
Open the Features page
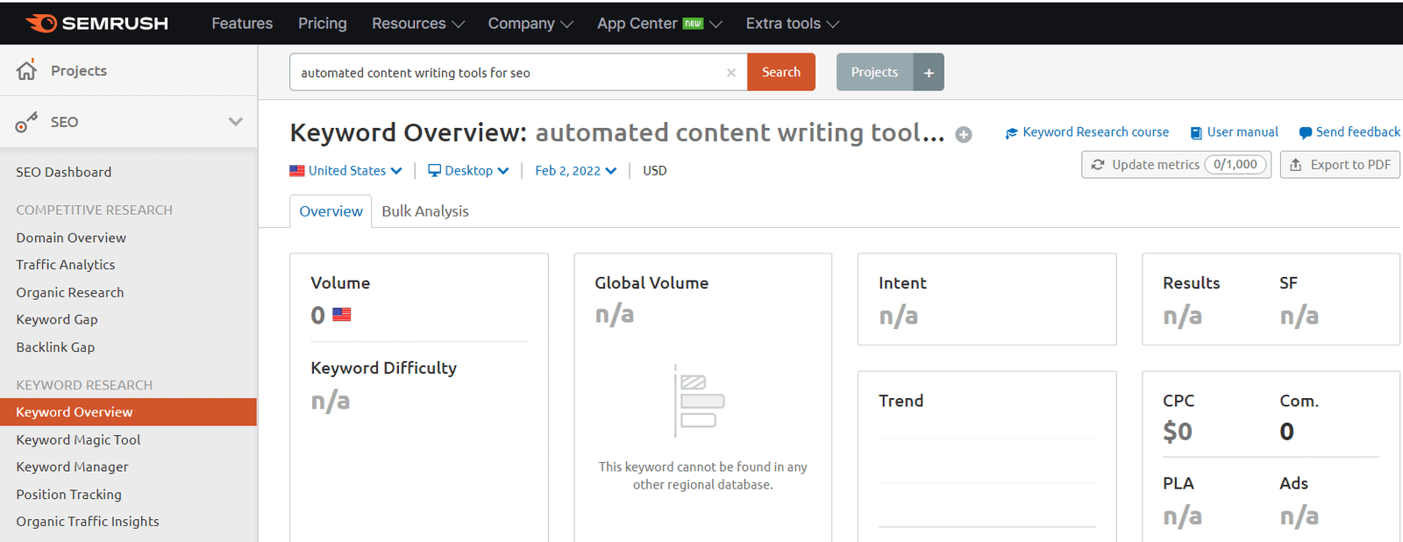pos(242,24)
